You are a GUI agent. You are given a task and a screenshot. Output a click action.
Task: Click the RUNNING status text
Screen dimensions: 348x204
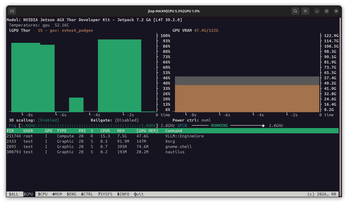coord(219,125)
